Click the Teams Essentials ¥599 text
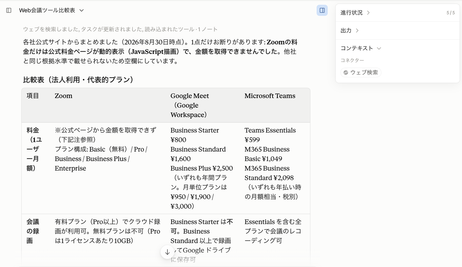Screen dimensions: 462x267 click(270, 135)
